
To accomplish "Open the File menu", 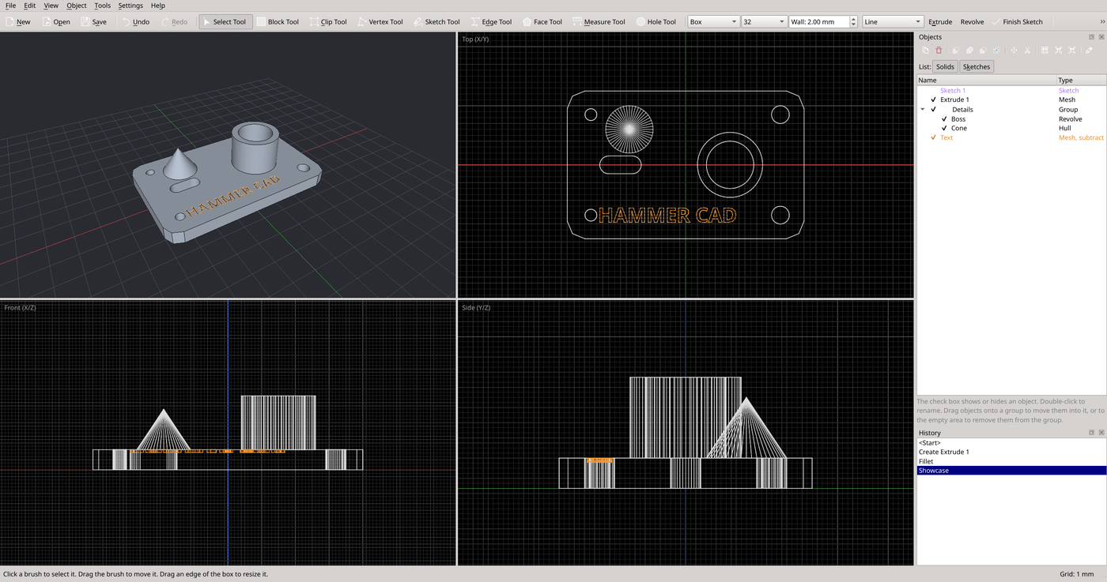I will (10, 6).
